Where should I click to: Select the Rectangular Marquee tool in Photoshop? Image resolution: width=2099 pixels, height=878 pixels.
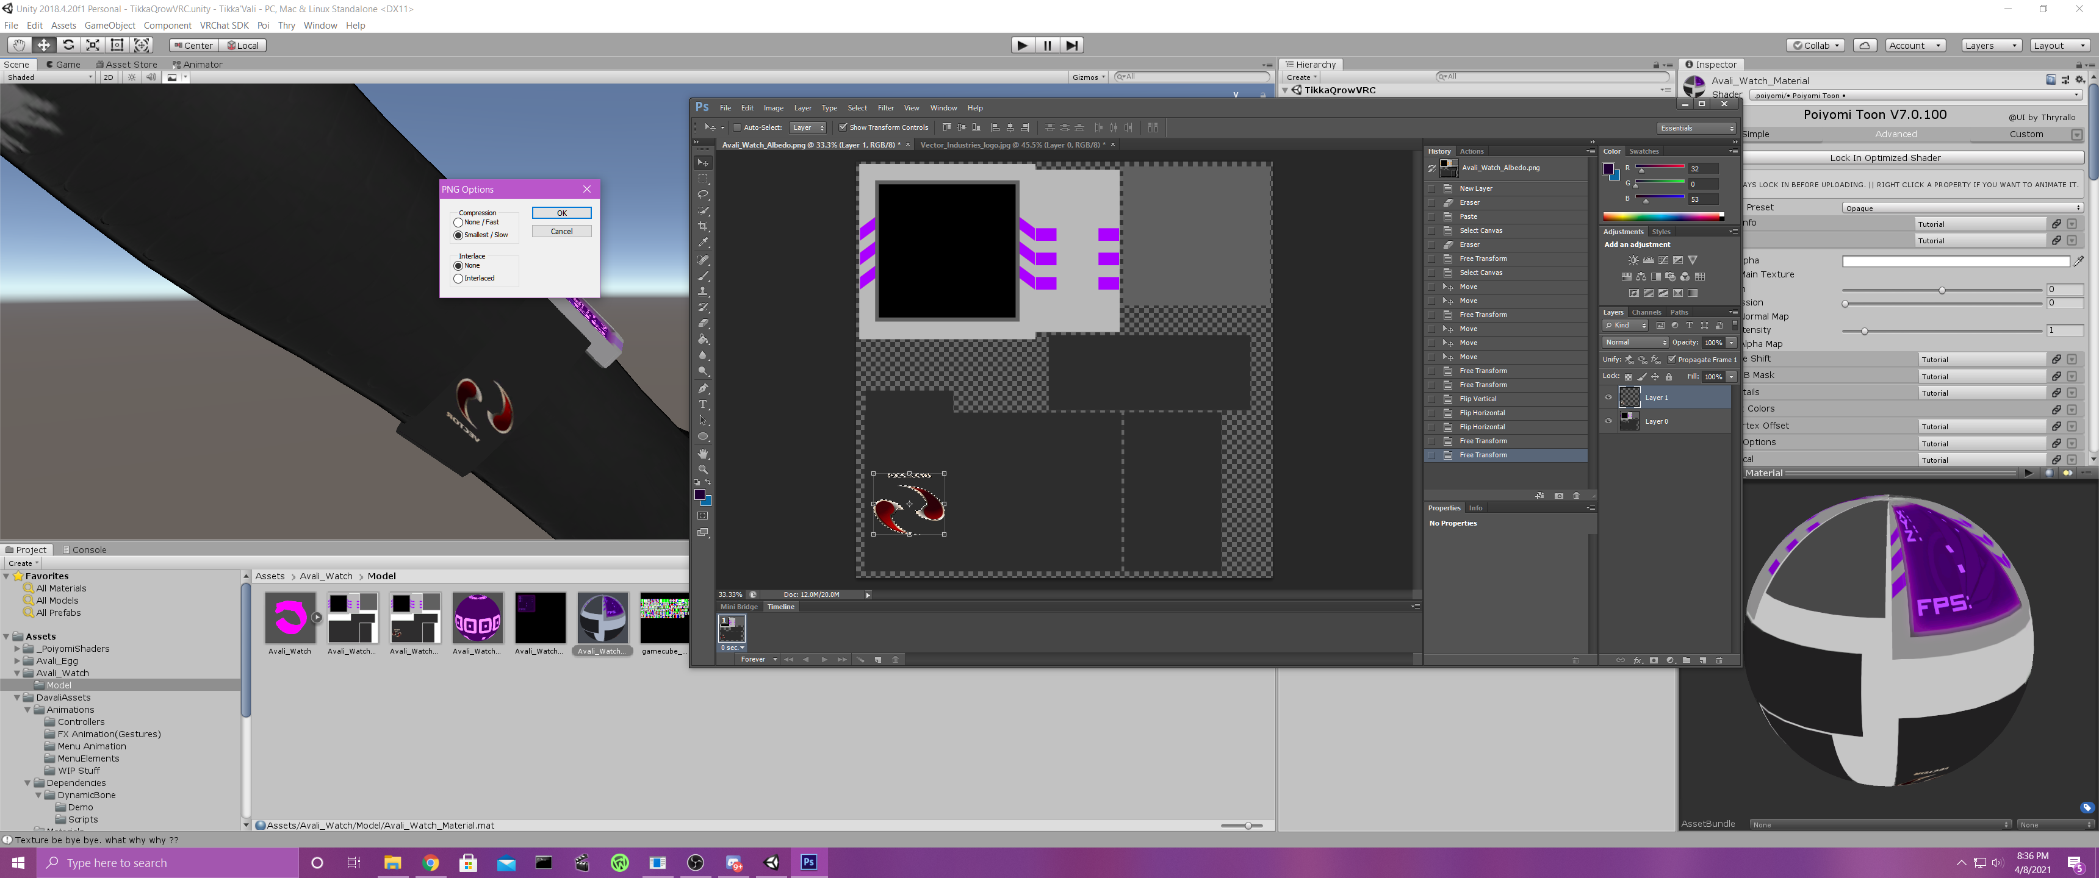pyautogui.click(x=702, y=179)
